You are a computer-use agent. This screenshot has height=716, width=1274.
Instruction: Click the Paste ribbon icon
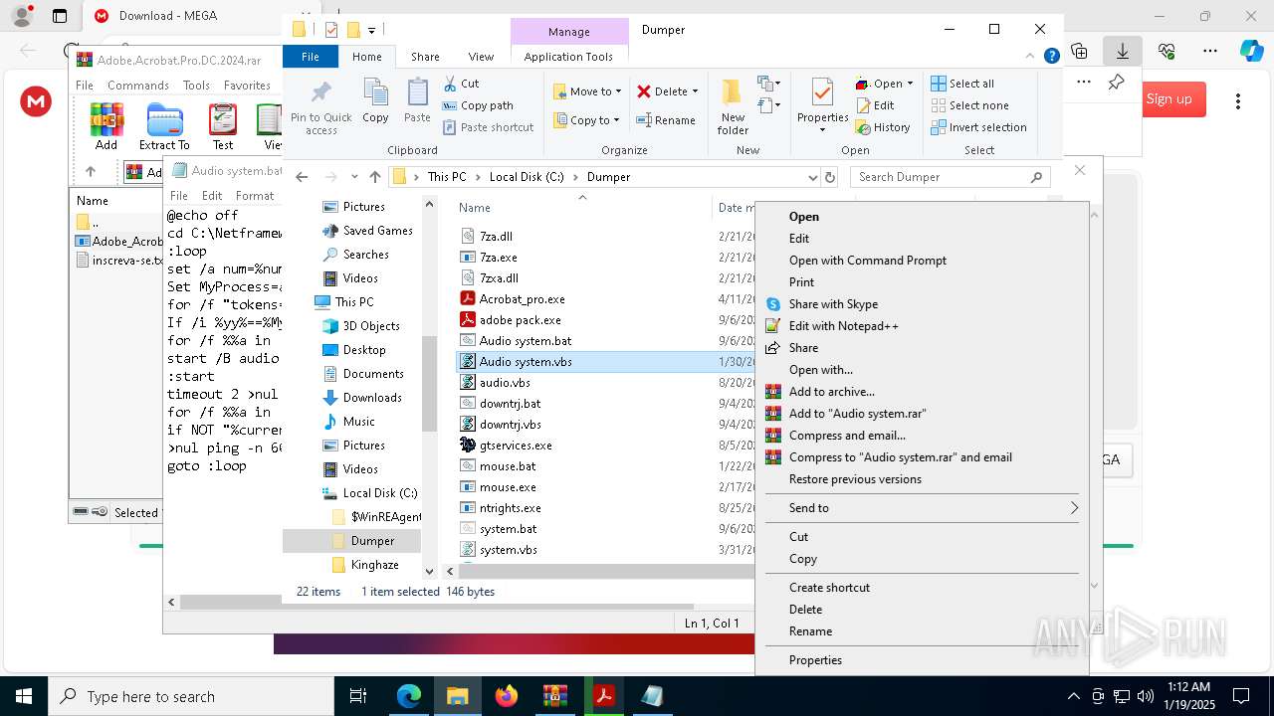pos(417,100)
